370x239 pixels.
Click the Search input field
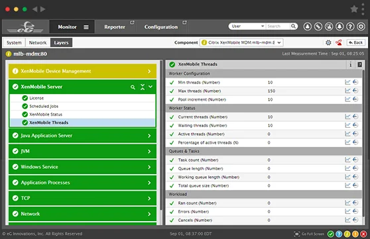tap(278, 26)
